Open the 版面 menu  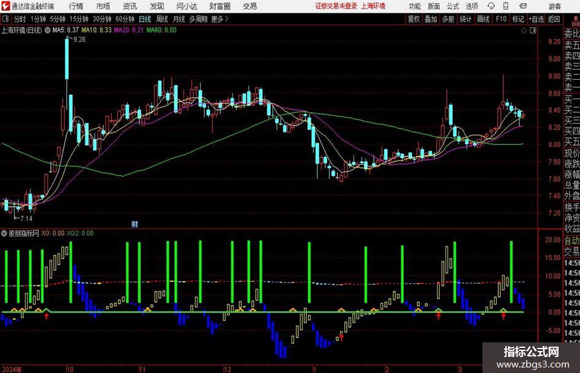pyautogui.click(x=433, y=6)
